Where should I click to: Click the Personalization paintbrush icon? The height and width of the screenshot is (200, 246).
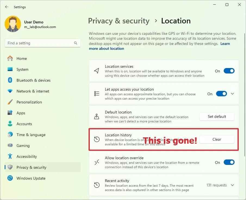[x=10, y=102]
